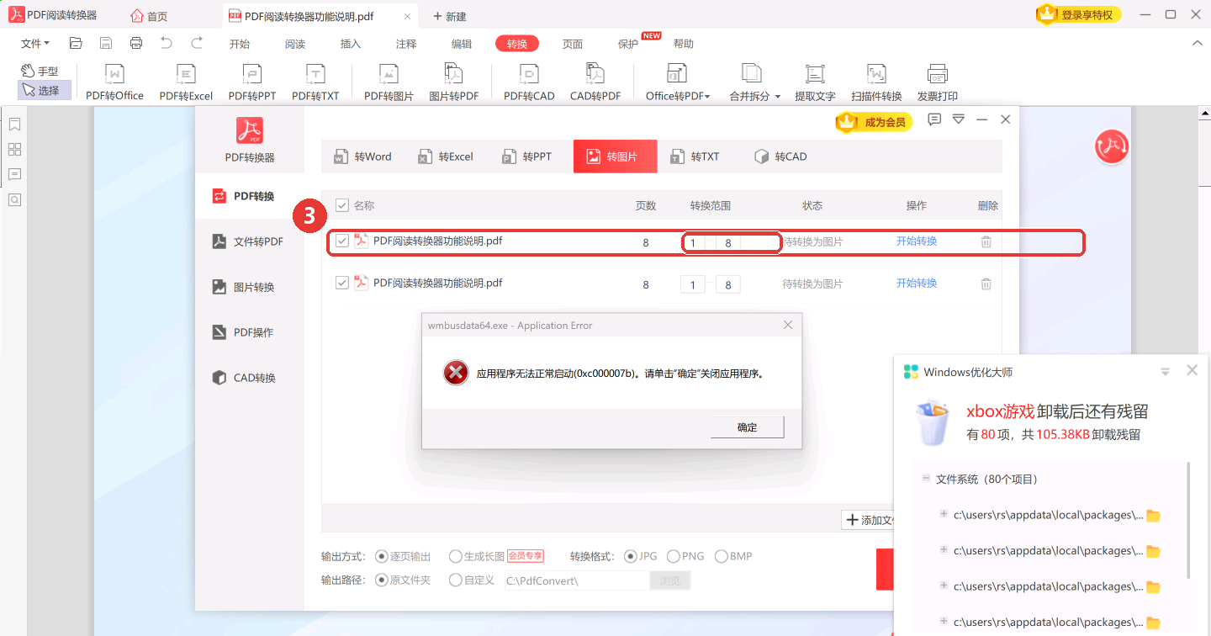The width and height of the screenshot is (1211, 636).
Task: Choose the CAD转PDF tool
Action: click(x=595, y=82)
